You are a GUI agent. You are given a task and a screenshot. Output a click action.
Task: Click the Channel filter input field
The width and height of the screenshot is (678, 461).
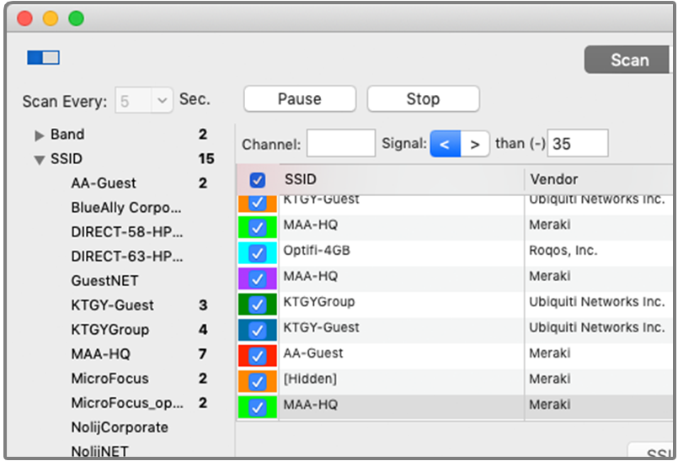340,144
